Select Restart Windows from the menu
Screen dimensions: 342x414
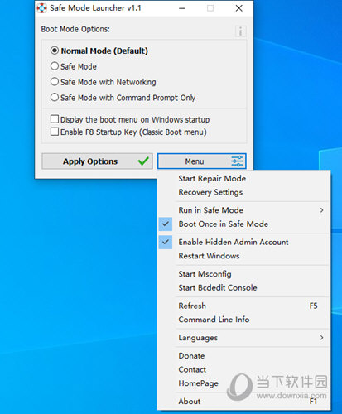(x=209, y=256)
